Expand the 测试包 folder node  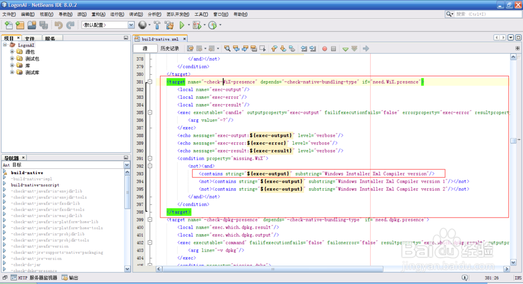(x=12, y=59)
